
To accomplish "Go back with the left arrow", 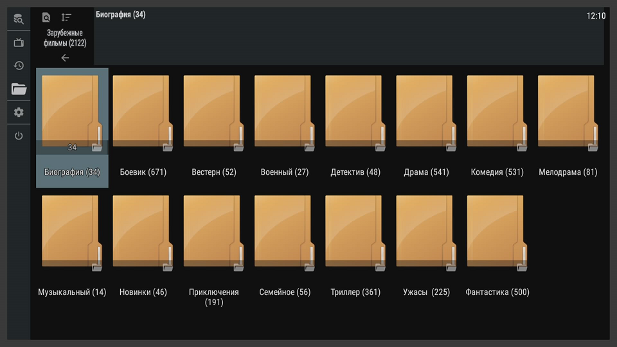I will point(65,58).
